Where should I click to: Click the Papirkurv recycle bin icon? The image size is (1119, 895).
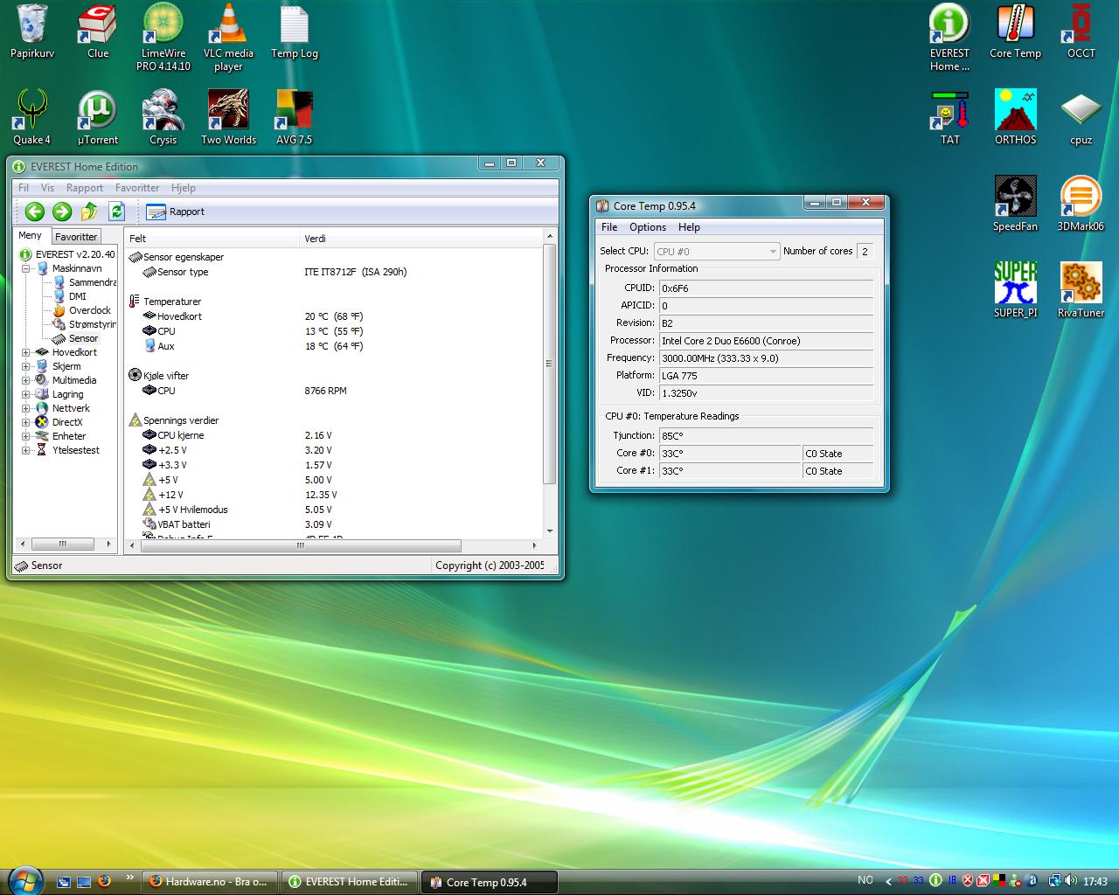[32, 32]
